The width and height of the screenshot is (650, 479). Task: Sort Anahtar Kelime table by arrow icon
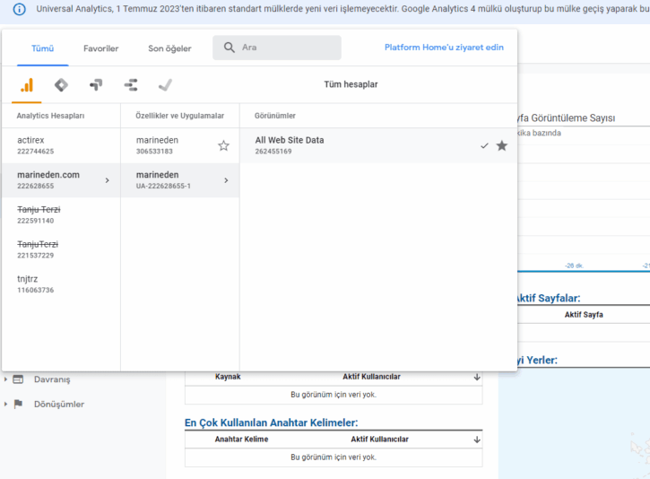click(477, 440)
